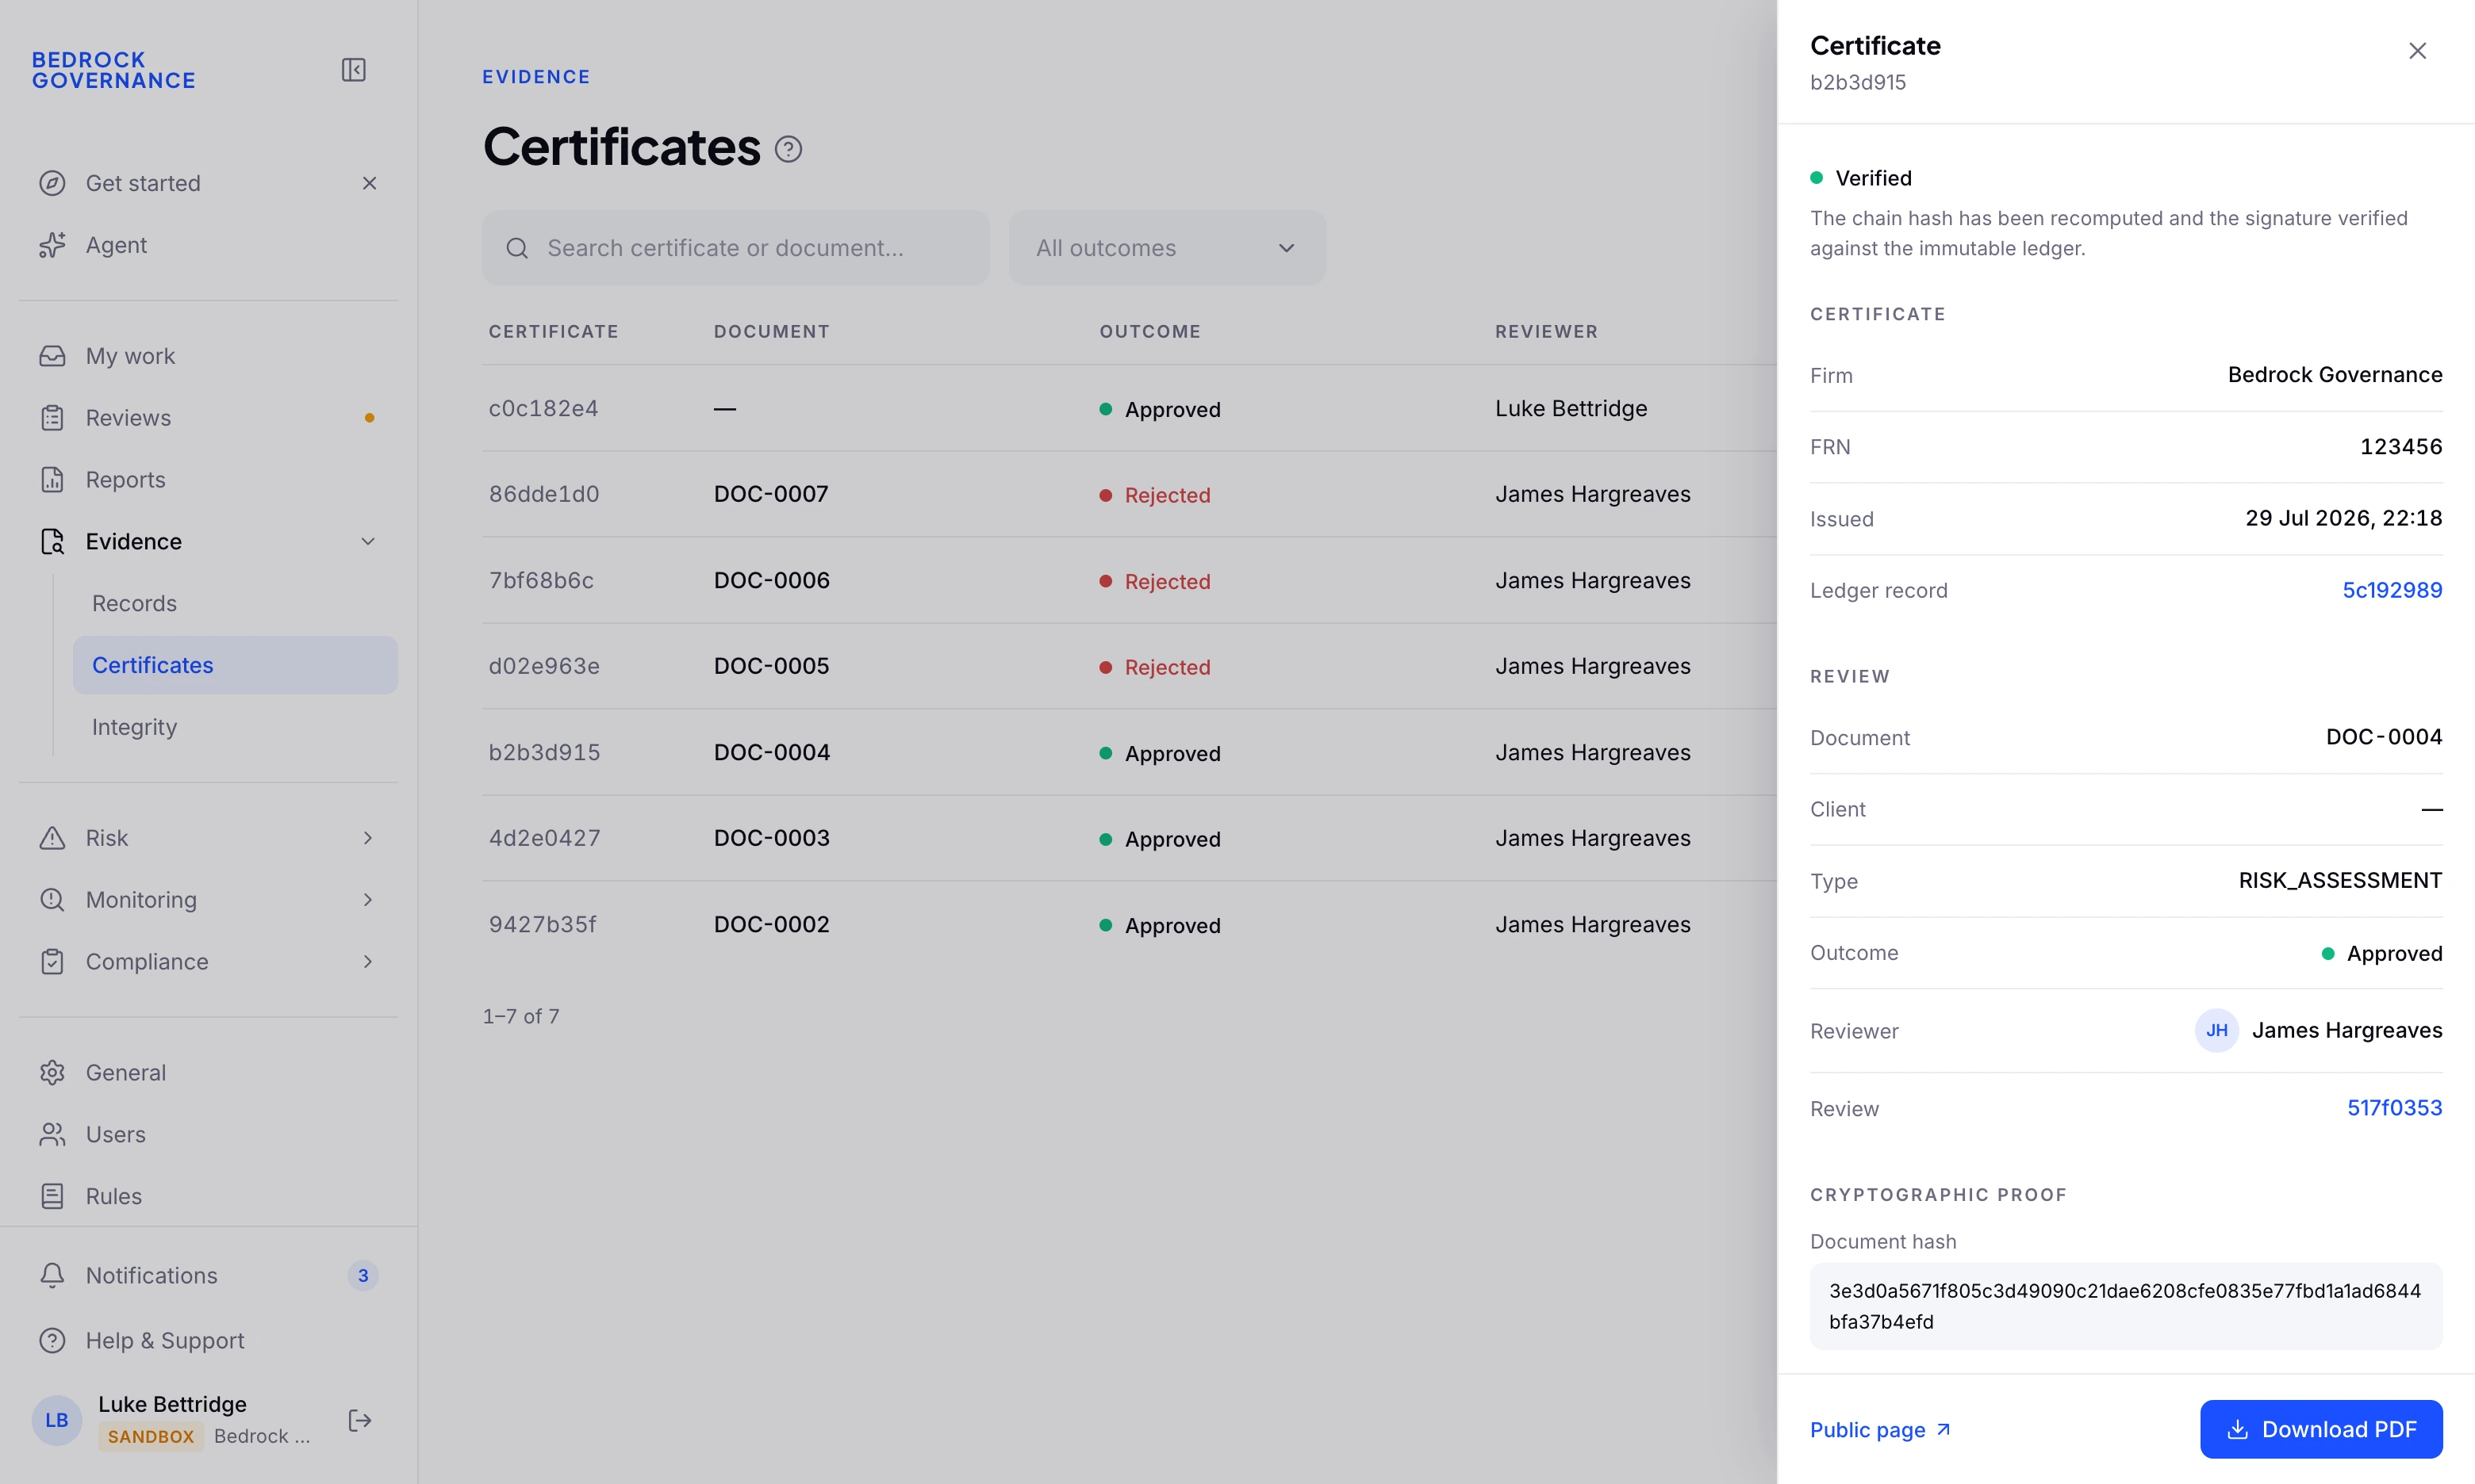This screenshot has width=2475, height=1484.
Task: Open My work in sidebar
Action: 208,356
